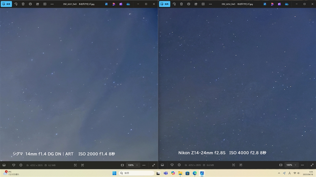Print the photo from the left window
316x177 pixels.
[x=30, y=4]
